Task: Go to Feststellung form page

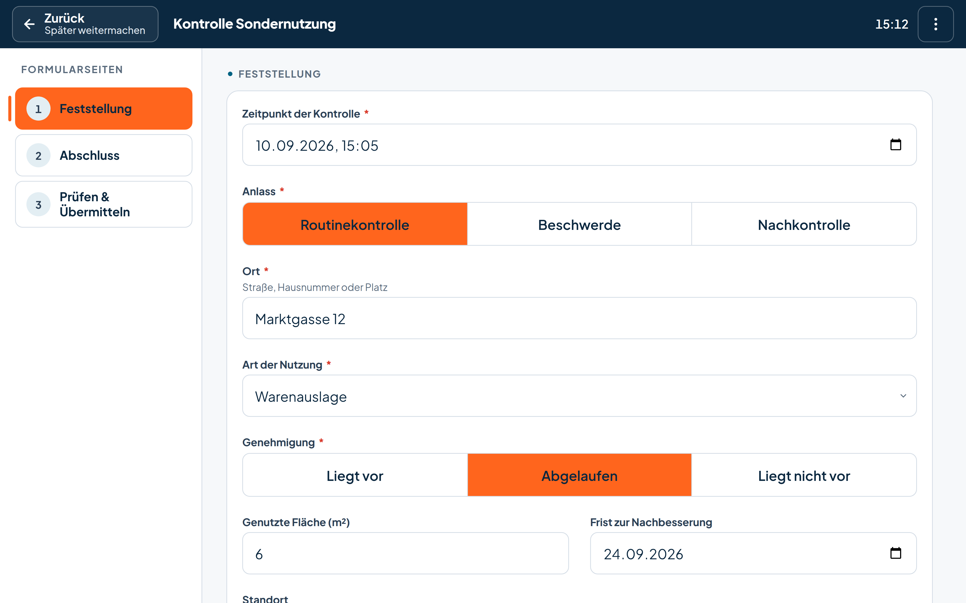Action: tap(104, 109)
